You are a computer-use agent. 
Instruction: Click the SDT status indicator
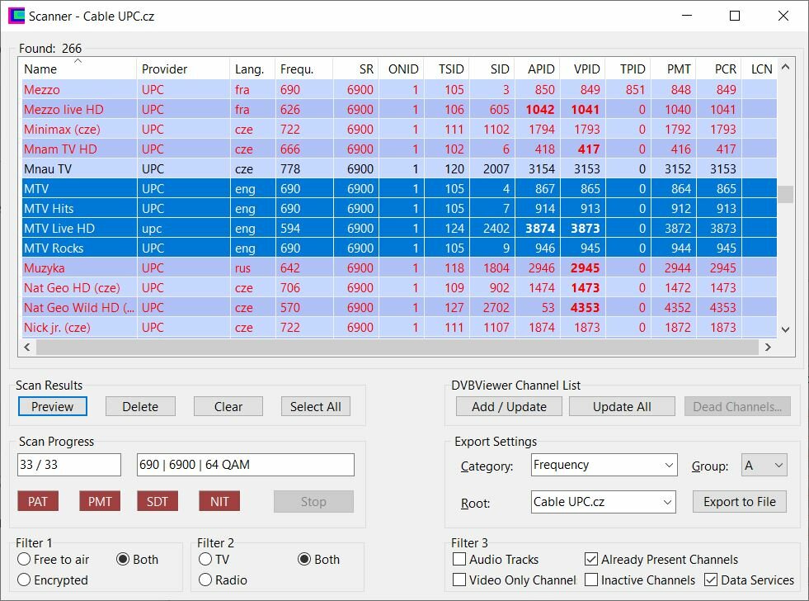point(158,501)
